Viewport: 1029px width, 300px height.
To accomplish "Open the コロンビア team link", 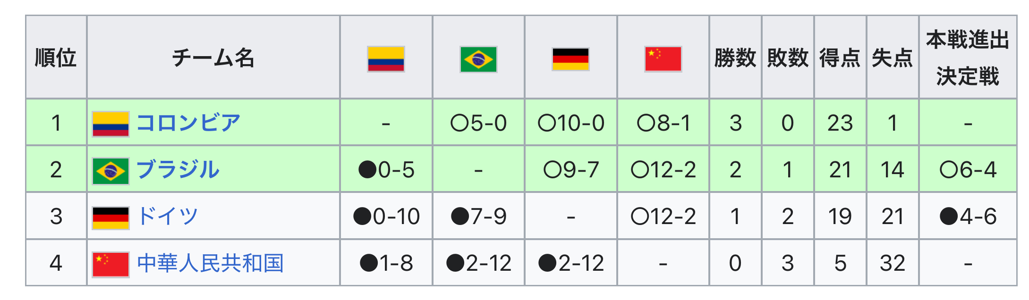I will [x=188, y=123].
